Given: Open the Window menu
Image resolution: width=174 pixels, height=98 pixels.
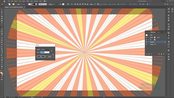Looking at the screenshot, I should click(36, 1).
